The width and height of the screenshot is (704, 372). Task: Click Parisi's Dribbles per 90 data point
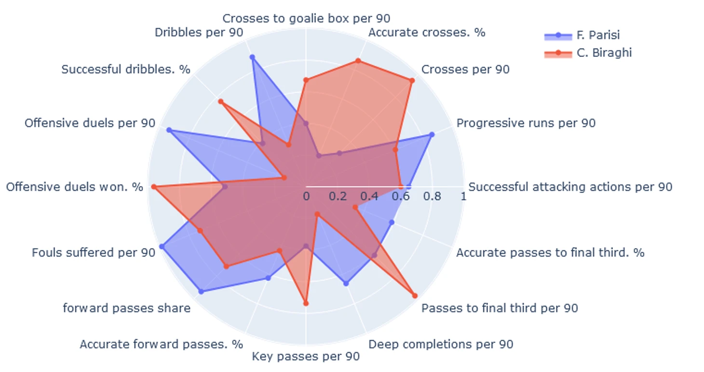pyautogui.click(x=252, y=57)
